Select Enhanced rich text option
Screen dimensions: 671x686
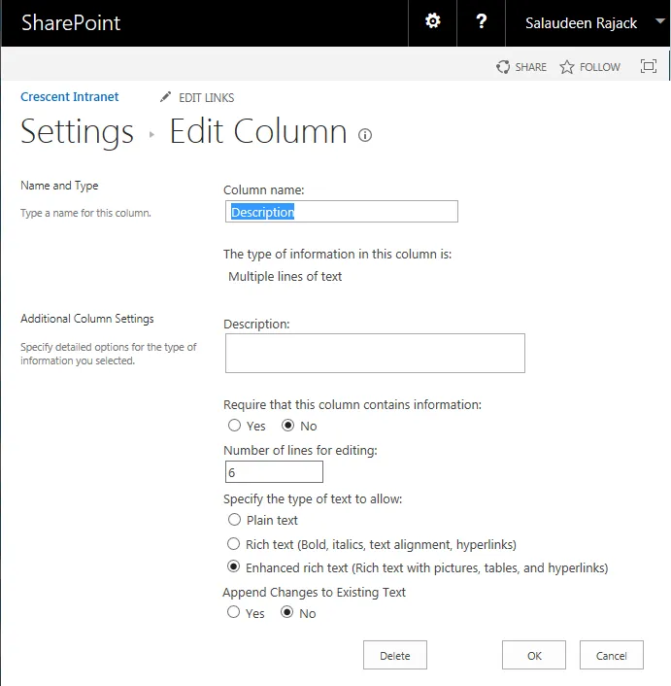pos(234,567)
